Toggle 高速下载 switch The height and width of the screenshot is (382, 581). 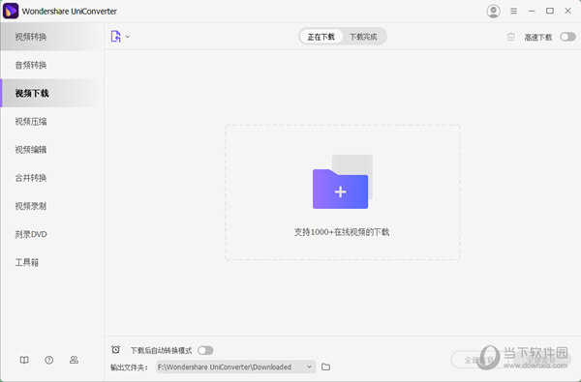[x=567, y=37]
